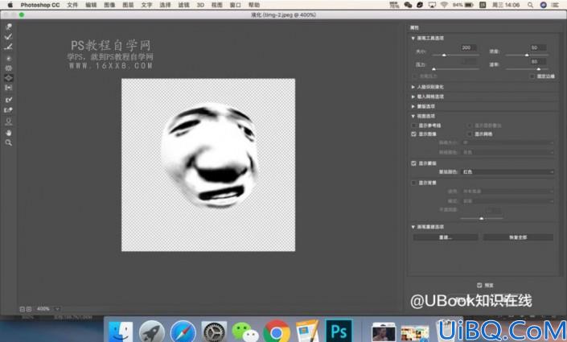Image resolution: width=567 pixels, height=342 pixels.
Task: Select the Face tool
Action: pyautogui.click(x=9, y=122)
